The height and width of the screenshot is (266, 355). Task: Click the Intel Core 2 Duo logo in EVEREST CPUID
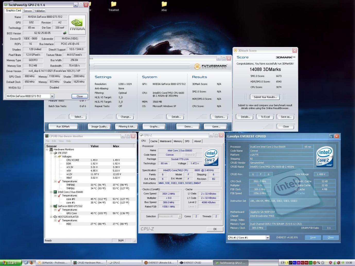pyautogui.click(x=324, y=157)
